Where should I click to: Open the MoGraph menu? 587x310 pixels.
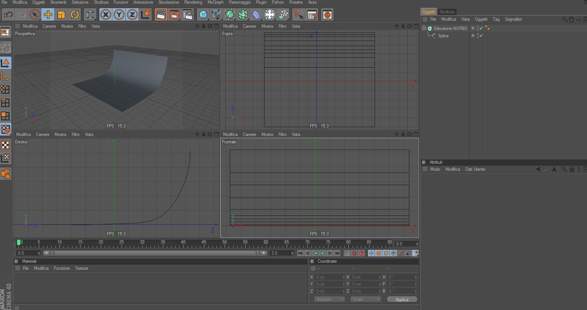coord(215,2)
